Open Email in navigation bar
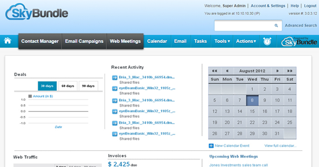 pos(180,41)
